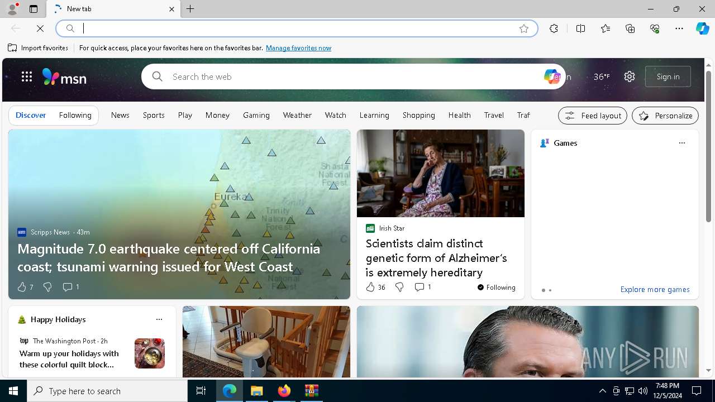This screenshot has height=402, width=715.
Task: Toggle Following for Irish Star
Action: tap(497, 288)
